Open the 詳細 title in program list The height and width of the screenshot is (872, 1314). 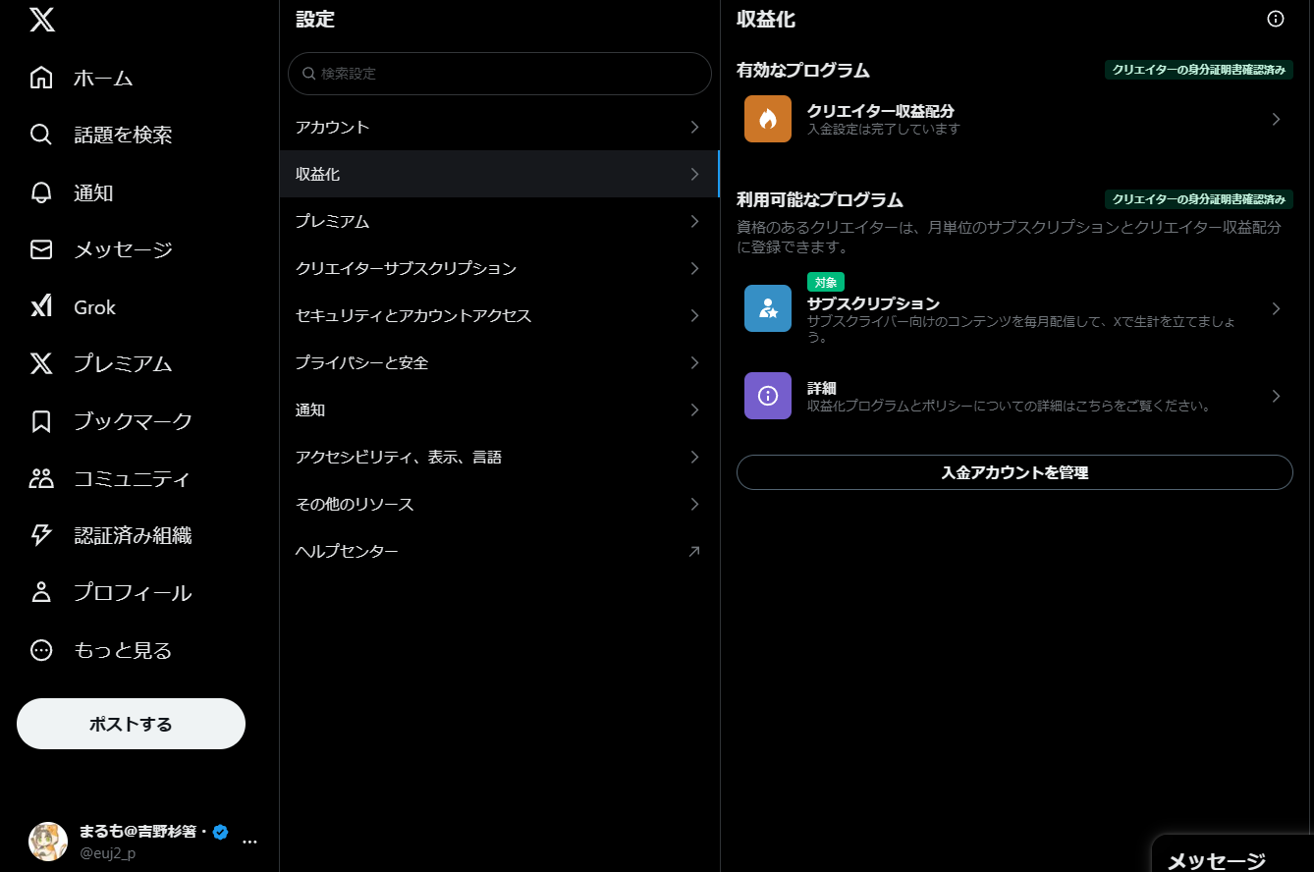822,388
